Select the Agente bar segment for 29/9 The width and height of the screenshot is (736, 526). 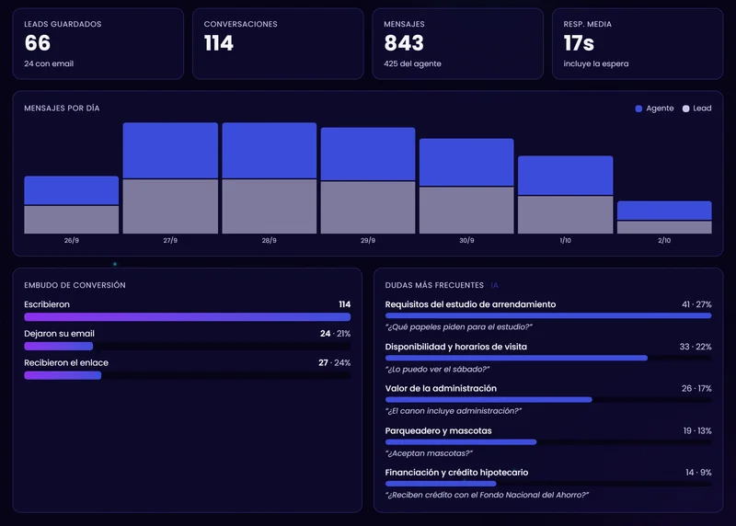click(x=368, y=154)
